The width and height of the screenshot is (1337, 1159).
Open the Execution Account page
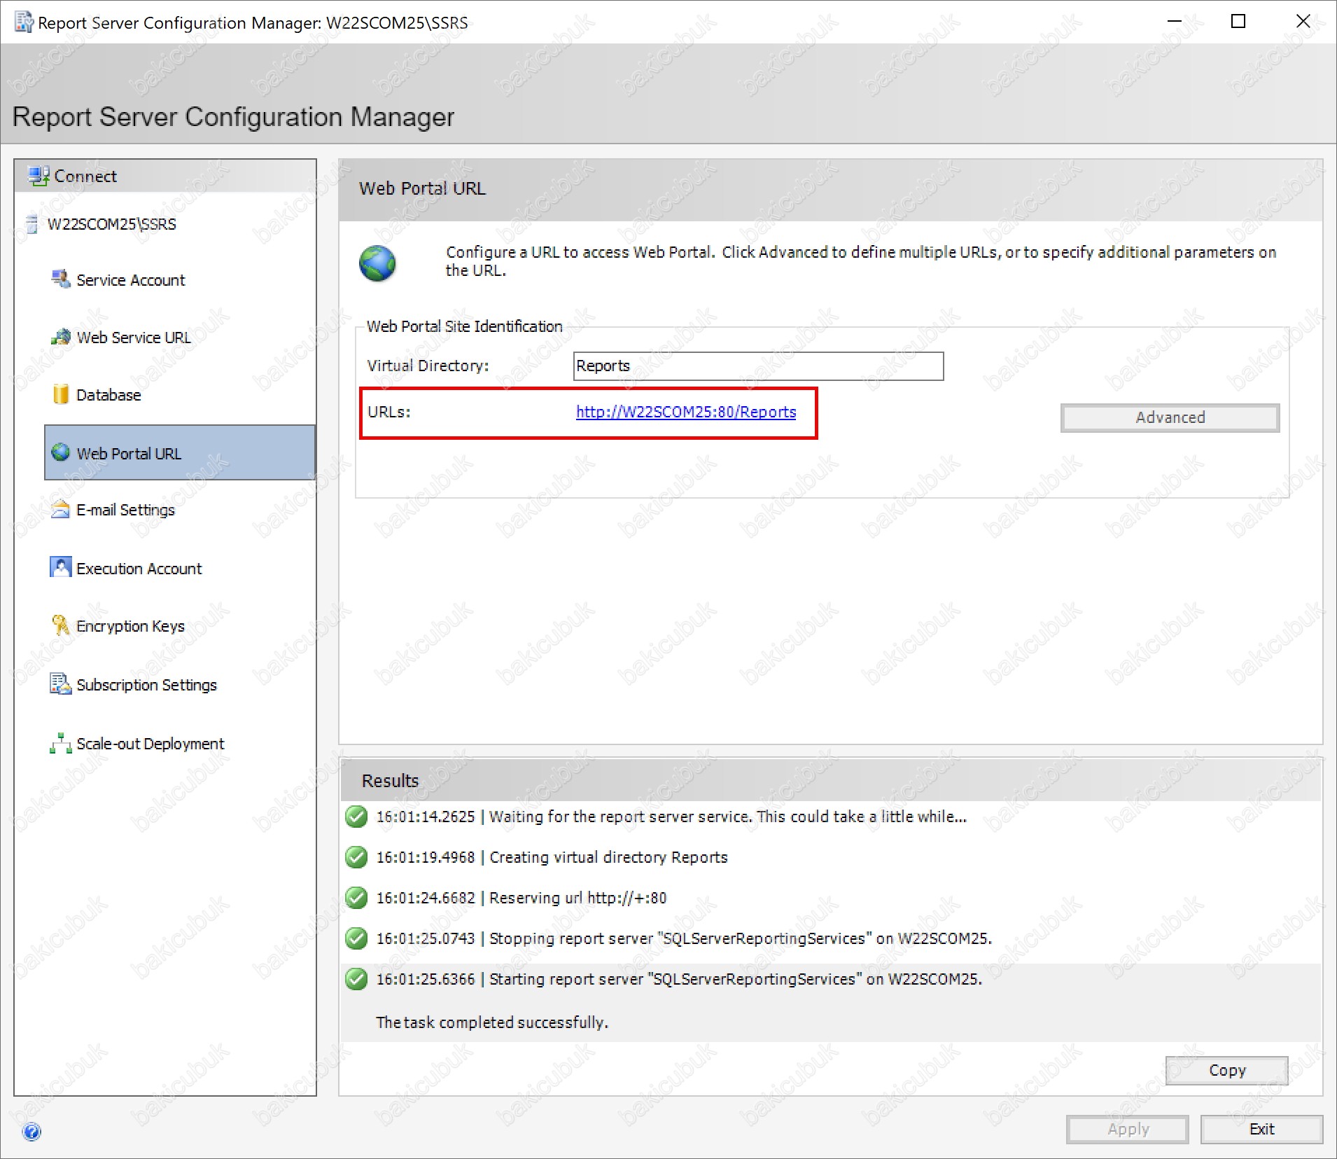tap(139, 569)
